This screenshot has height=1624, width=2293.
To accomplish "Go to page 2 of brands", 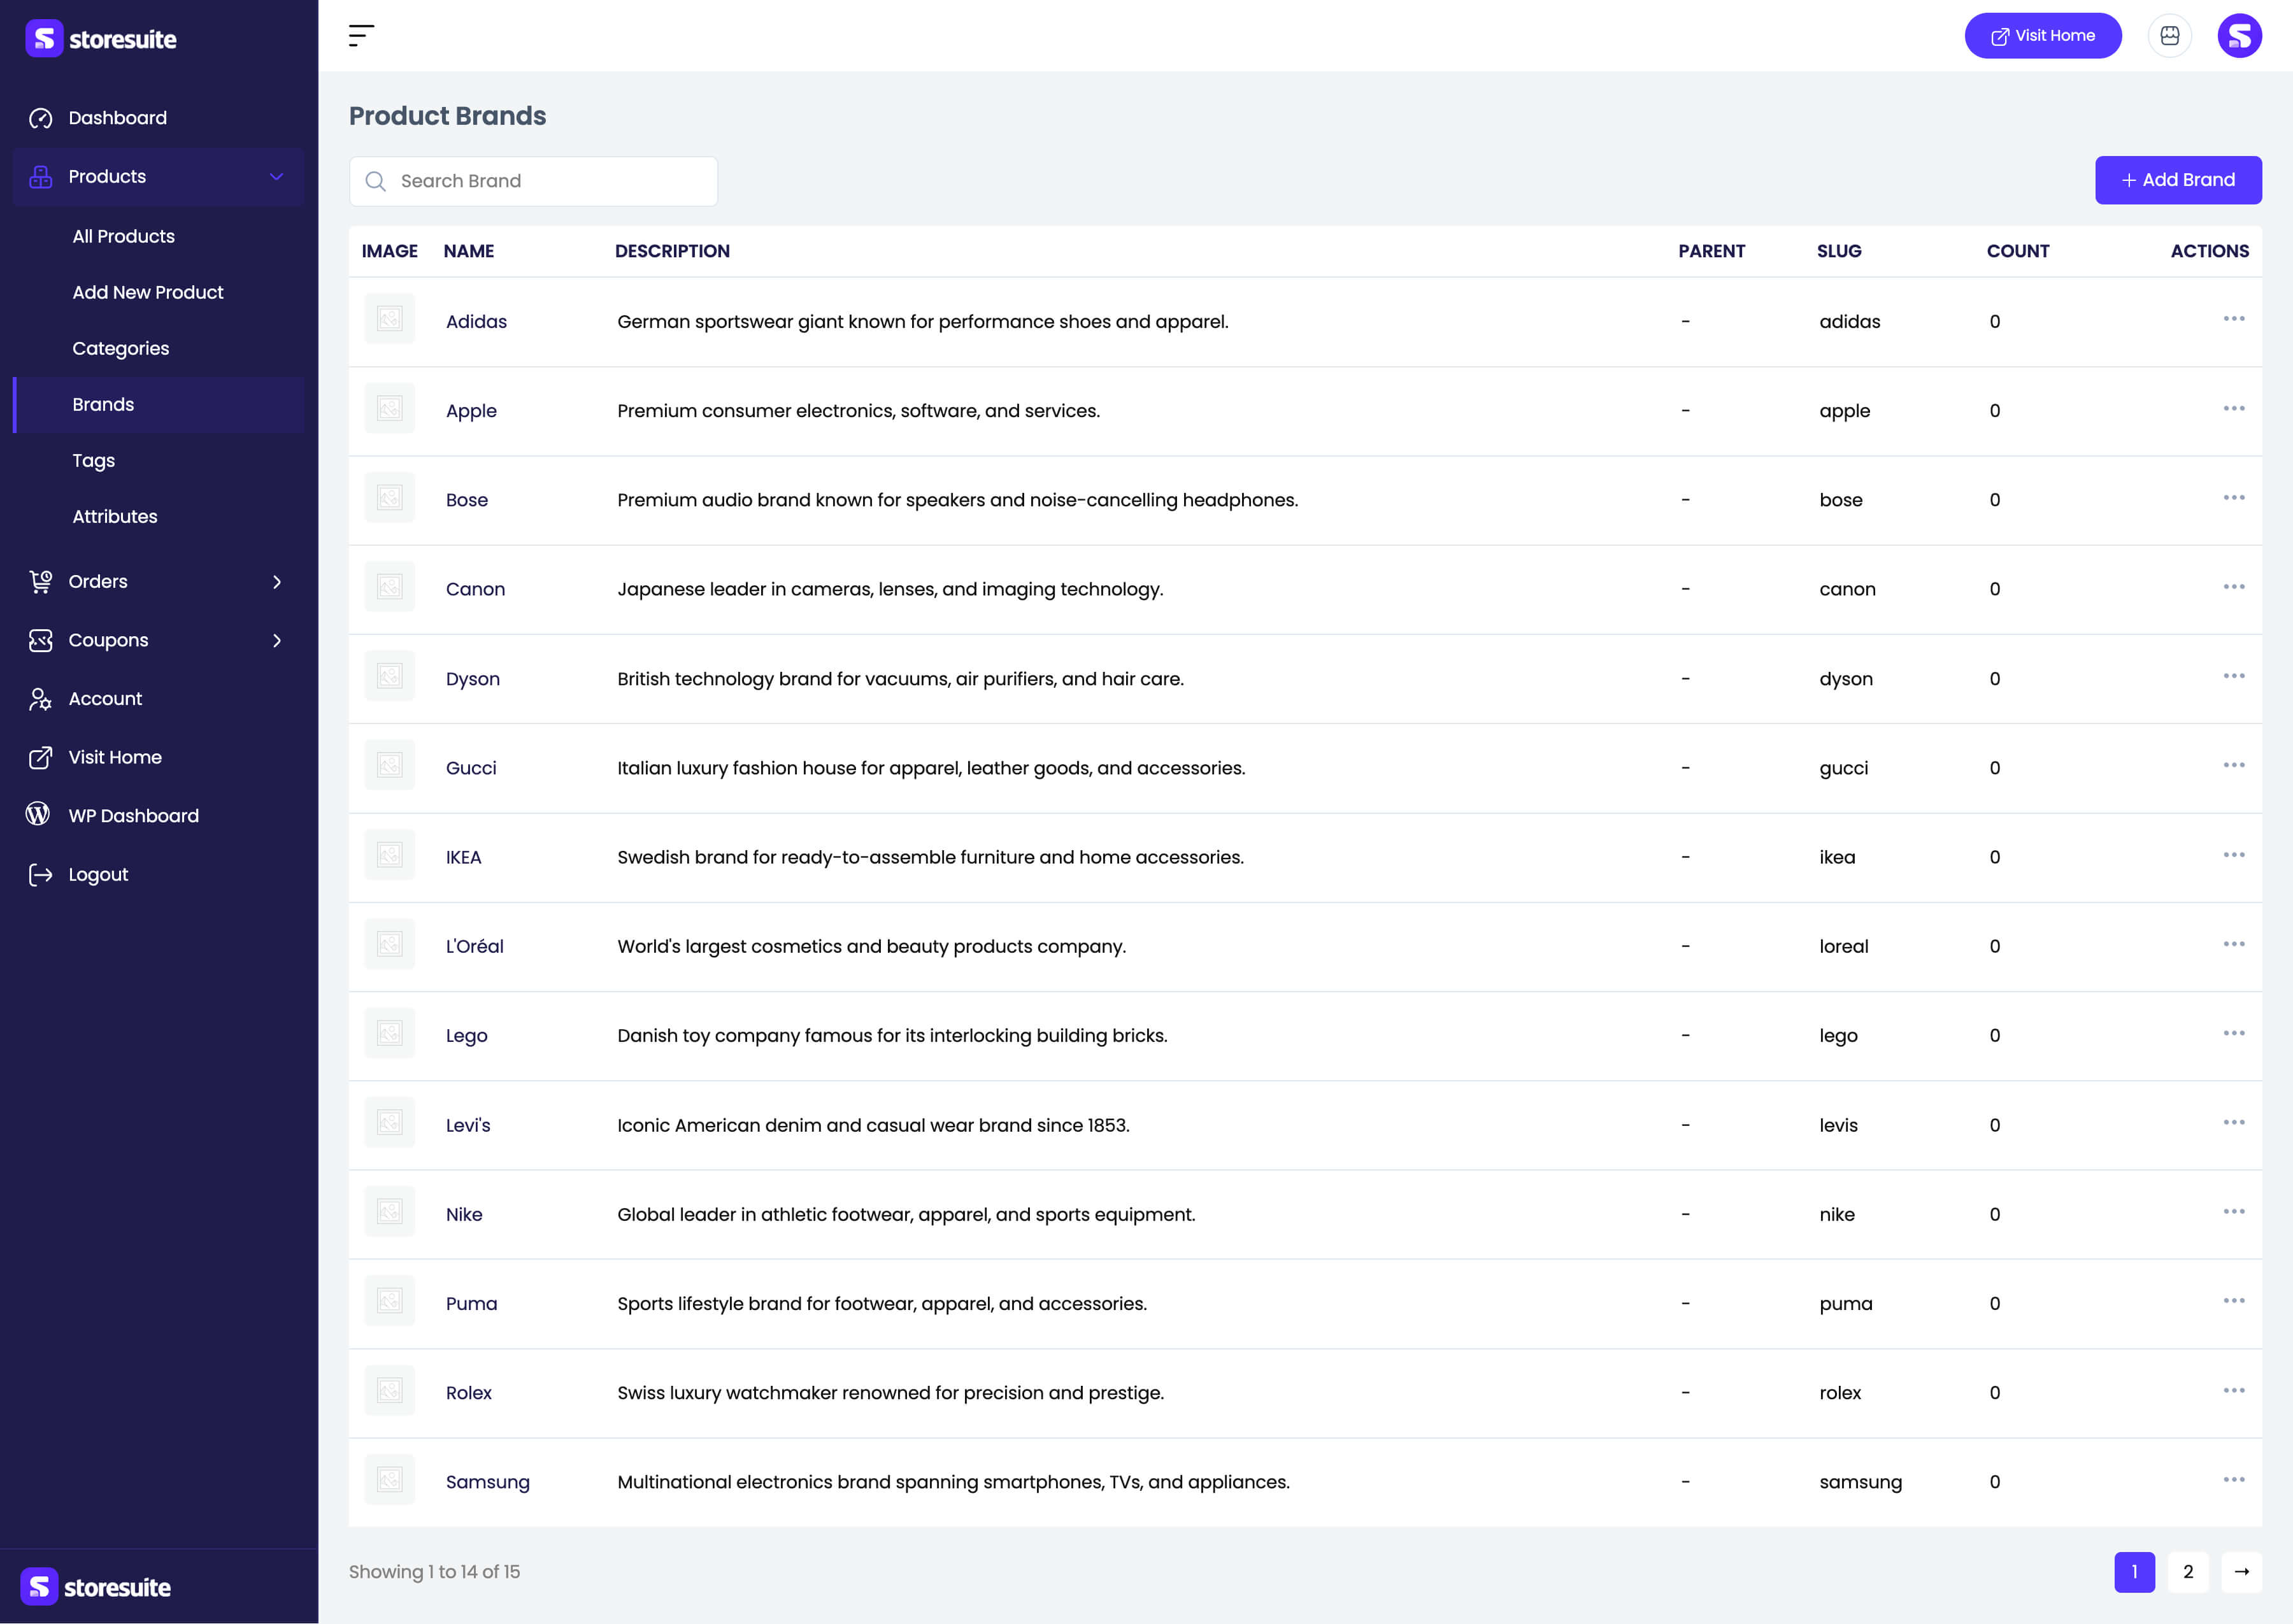I will tap(2188, 1572).
